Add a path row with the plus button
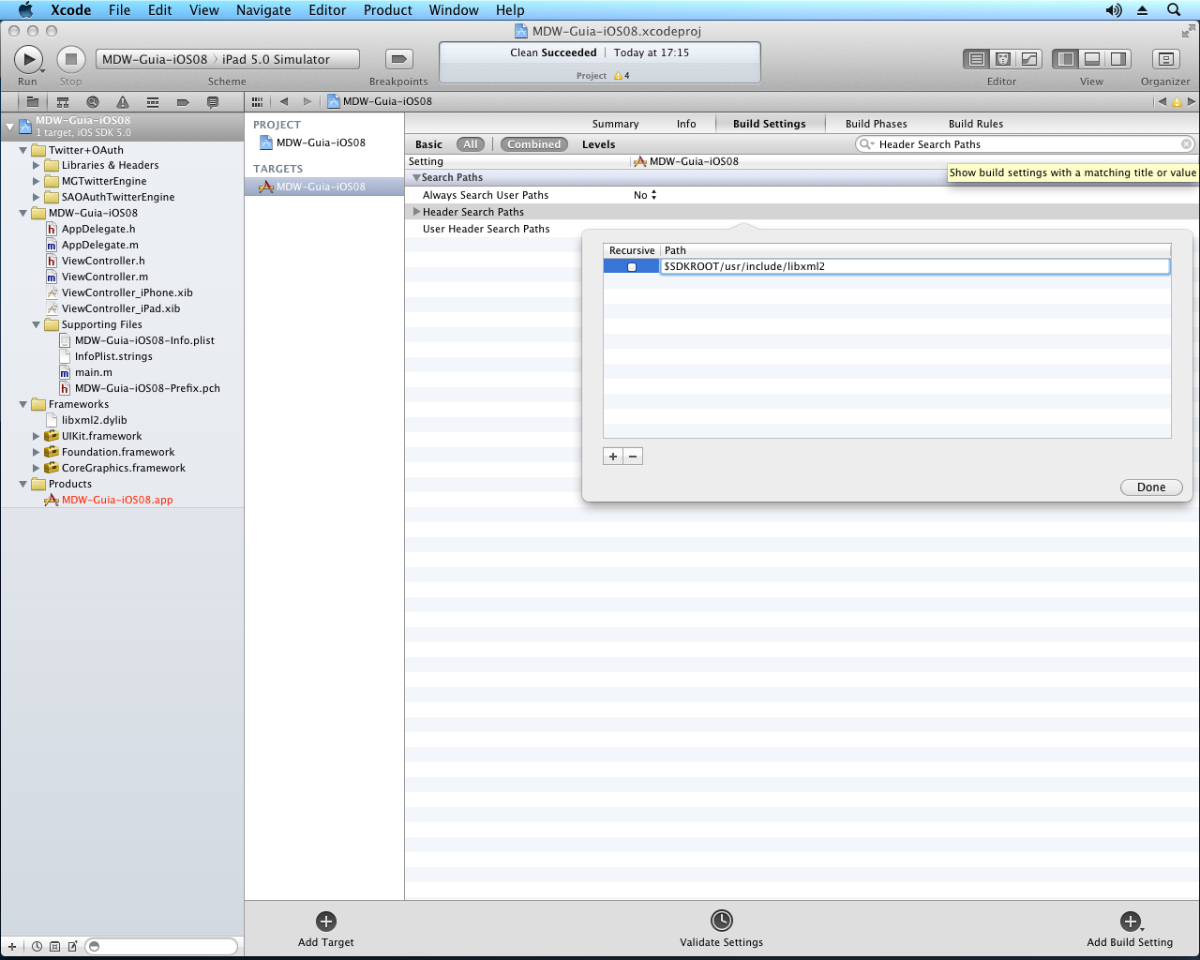 click(613, 457)
